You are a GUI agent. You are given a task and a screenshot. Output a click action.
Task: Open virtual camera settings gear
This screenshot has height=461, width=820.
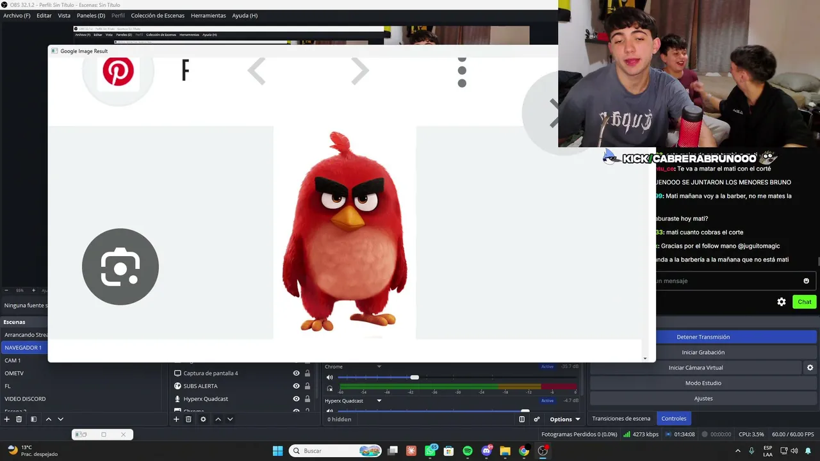tap(810, 368)
